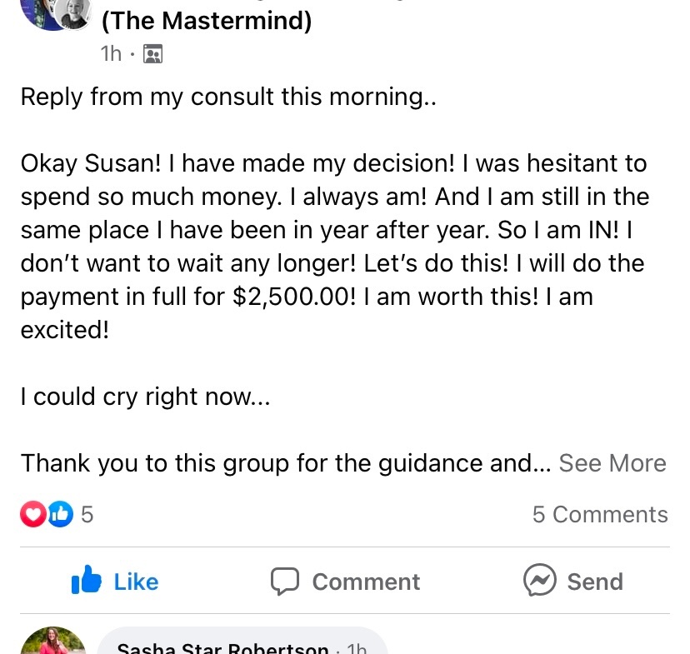This screenshot has height=654, width=690.
Task: Open Sasha Star Robertson's profile name
Action: (222, 648)
